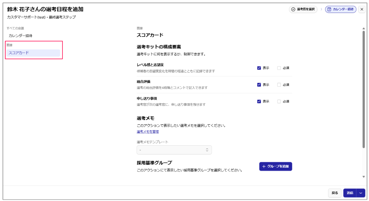Click the 送信 button
The height and width of the screenshot is (201, 369).
point(350,193)
